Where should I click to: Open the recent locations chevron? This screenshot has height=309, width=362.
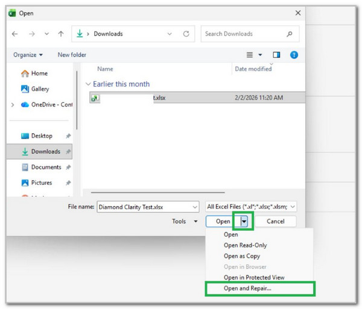click(46, 34)
